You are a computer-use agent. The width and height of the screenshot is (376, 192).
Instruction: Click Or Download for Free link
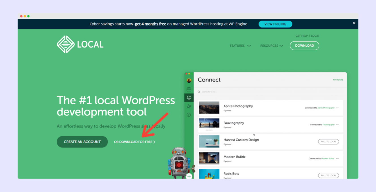click(134, 142)
